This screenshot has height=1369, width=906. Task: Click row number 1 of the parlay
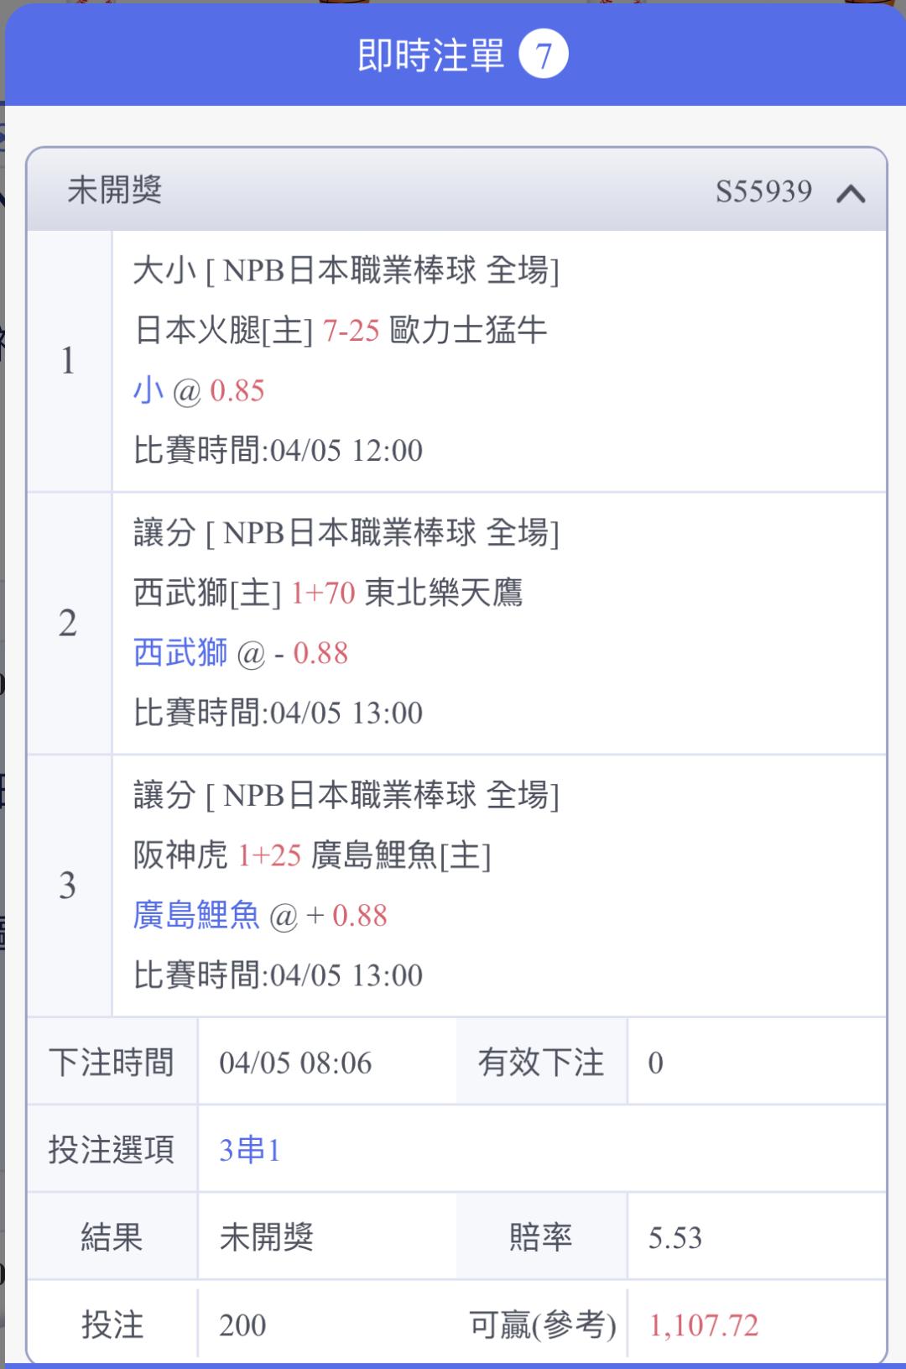pyautogui.click(x=69, y=361)
